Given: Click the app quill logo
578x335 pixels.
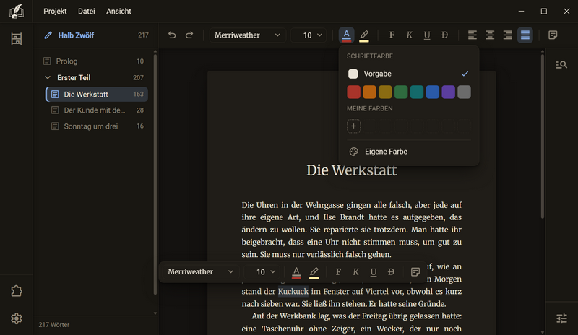Looking at the screenshot, I should 16,12.
